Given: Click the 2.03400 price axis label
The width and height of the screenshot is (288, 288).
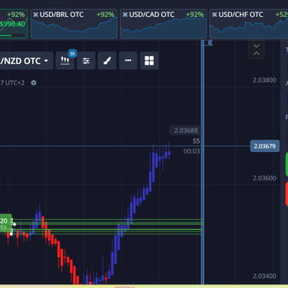Looking at the screenshot, I should coord(264,276).
